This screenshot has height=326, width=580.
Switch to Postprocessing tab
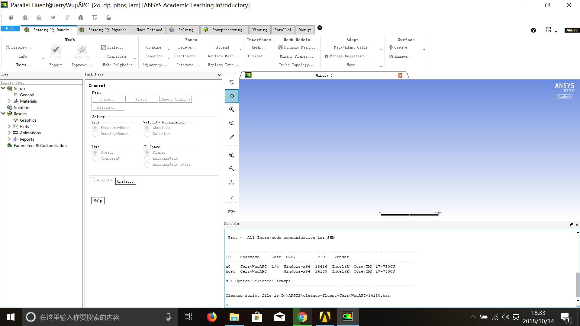(224, 30)
